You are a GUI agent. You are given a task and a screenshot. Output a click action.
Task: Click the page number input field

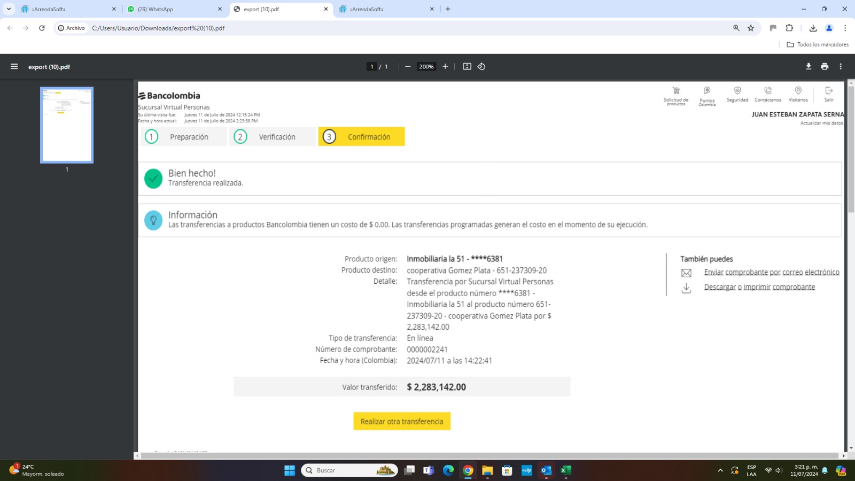(372, 67)
